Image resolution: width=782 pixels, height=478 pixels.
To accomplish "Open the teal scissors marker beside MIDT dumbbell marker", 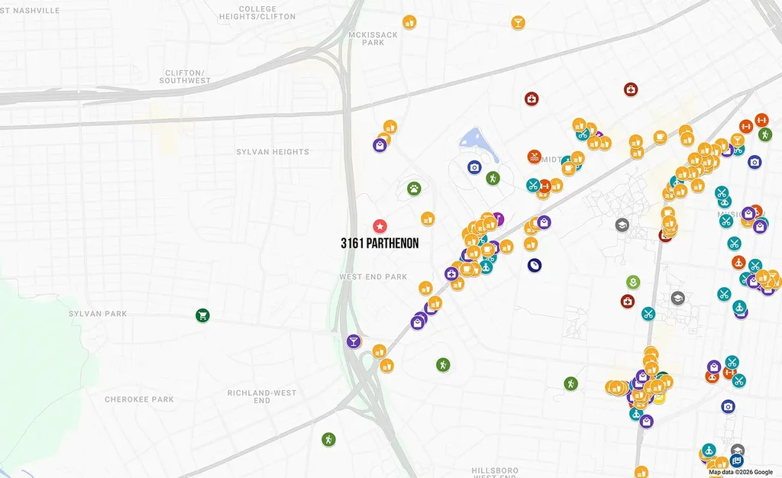I will (533, 186).
